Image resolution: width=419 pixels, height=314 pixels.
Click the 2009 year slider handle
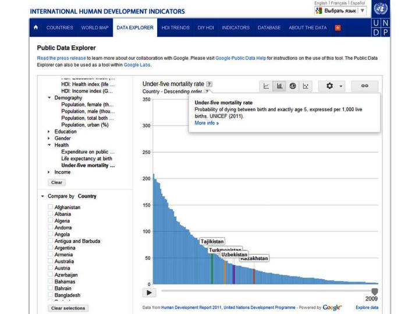[375, 291]
